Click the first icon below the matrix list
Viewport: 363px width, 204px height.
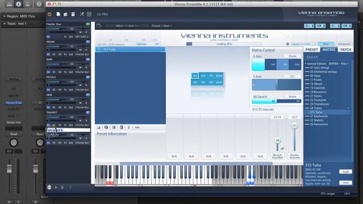(x=99, y=127)
